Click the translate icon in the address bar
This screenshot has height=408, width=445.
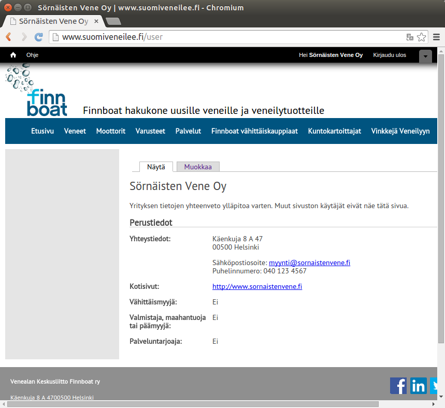[410, 37]
